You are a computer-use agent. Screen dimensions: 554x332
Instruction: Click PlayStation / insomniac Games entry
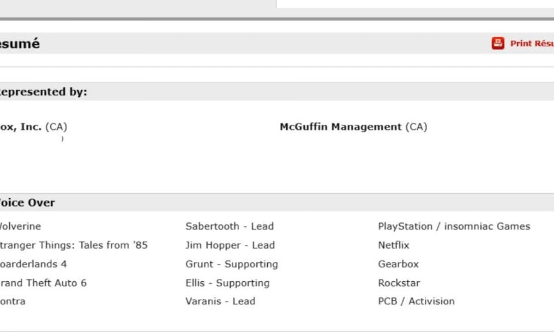[x=454, y=226]
